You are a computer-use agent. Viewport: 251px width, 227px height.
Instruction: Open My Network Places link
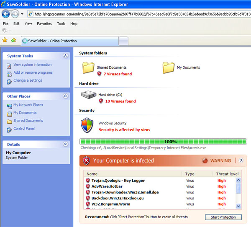pyautogui.click(x=28, y=105)
